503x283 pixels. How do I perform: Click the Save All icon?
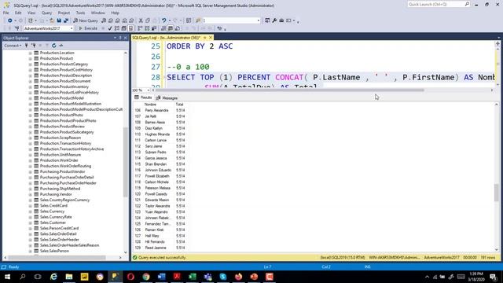tap(66, 20)
